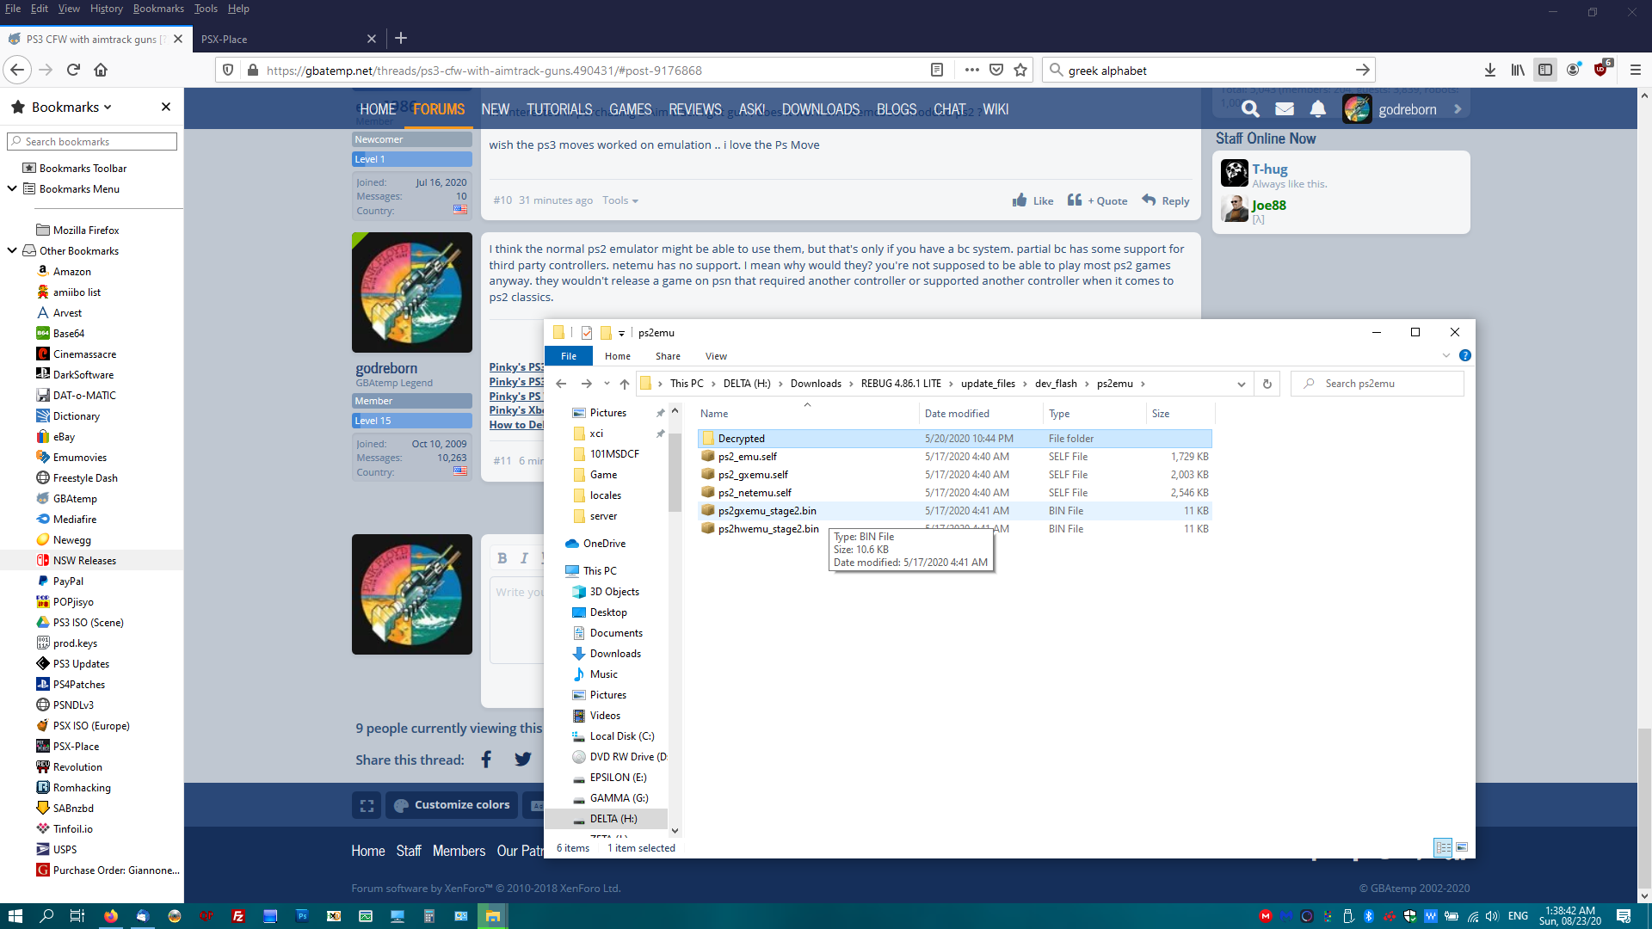Open page actions three-dot menu
Viewport: 1652px width, 929px height.
(972, 71)
